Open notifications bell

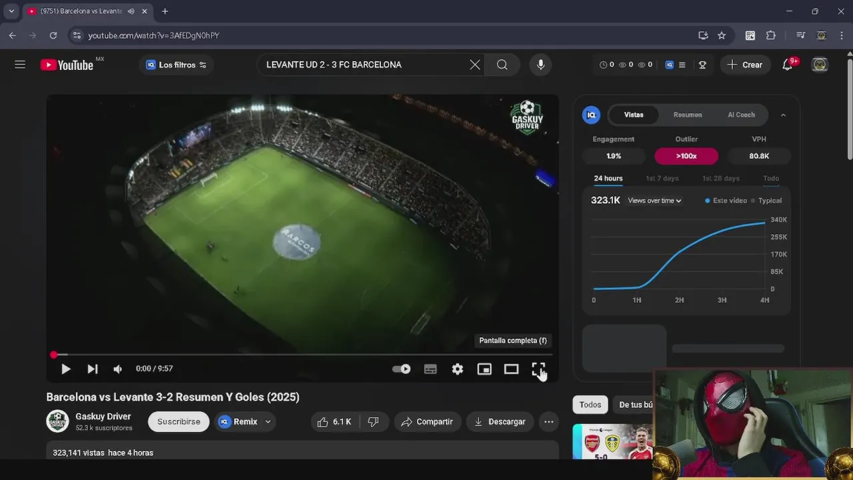(788, 65)
